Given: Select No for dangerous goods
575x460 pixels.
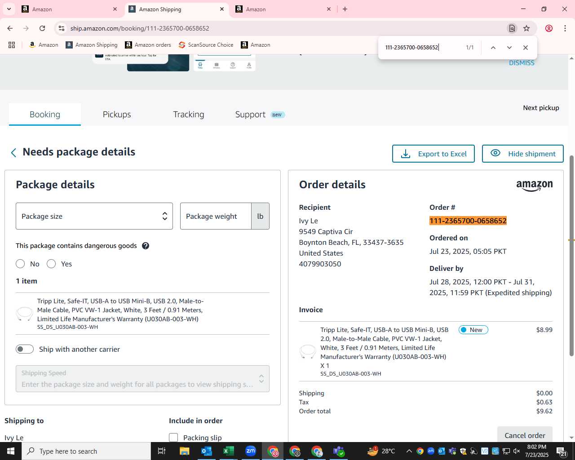Looking at the screenshot, I should (20, 264).
